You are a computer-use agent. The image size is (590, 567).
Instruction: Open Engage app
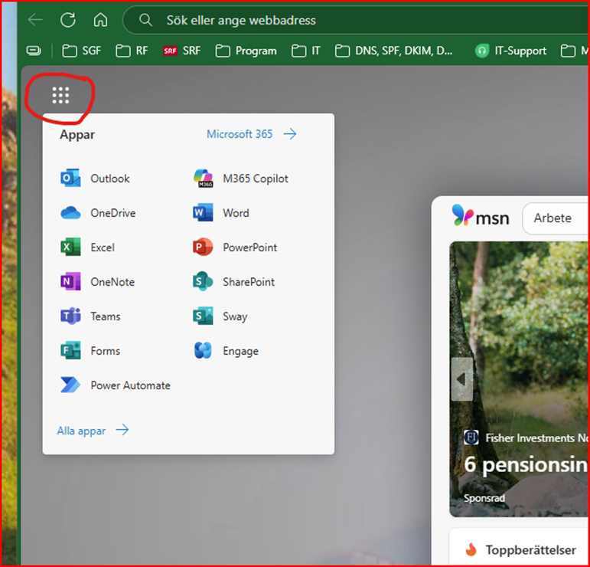pyautogui.click(x=226, y=351)
